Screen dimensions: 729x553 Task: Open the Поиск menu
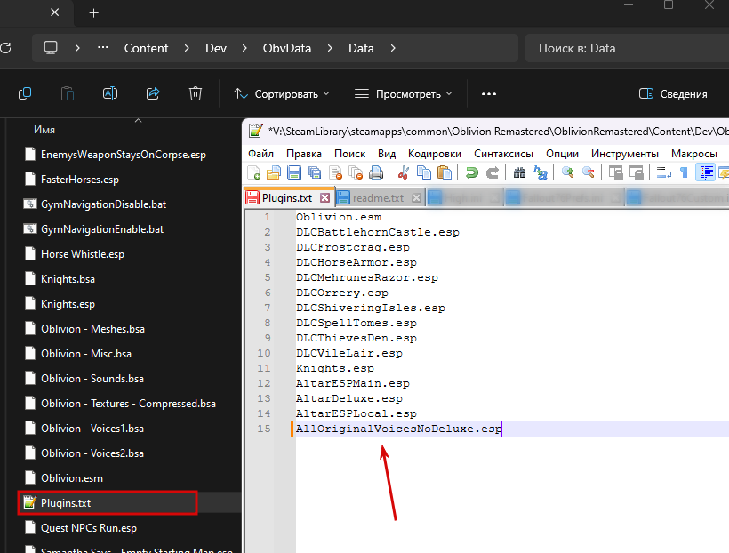[349, 154]
